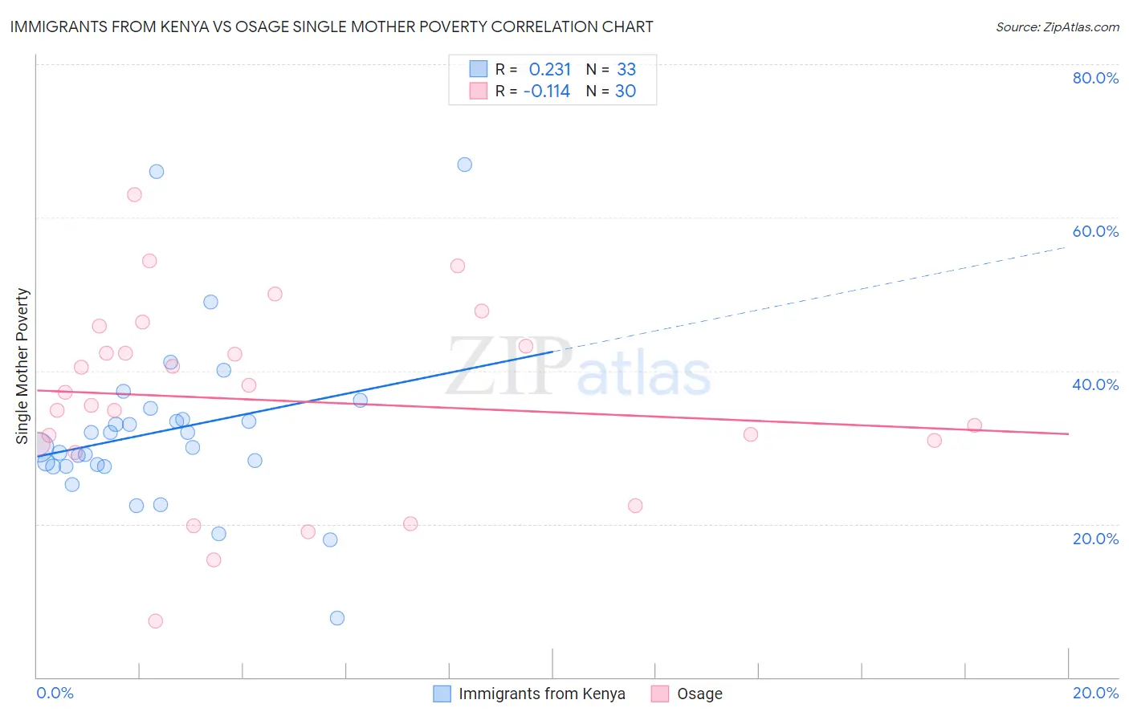The width and height of the screenshot is (1129, 716).
Task: Click the pink swatch beside R = -0.114
Action: tap(479, 91)
